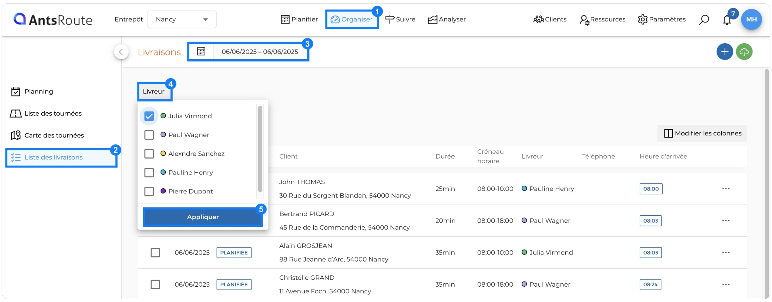The image size is (772, 302).
Task: Select the Christelle GRAND row checkbox
Action: 155,284
